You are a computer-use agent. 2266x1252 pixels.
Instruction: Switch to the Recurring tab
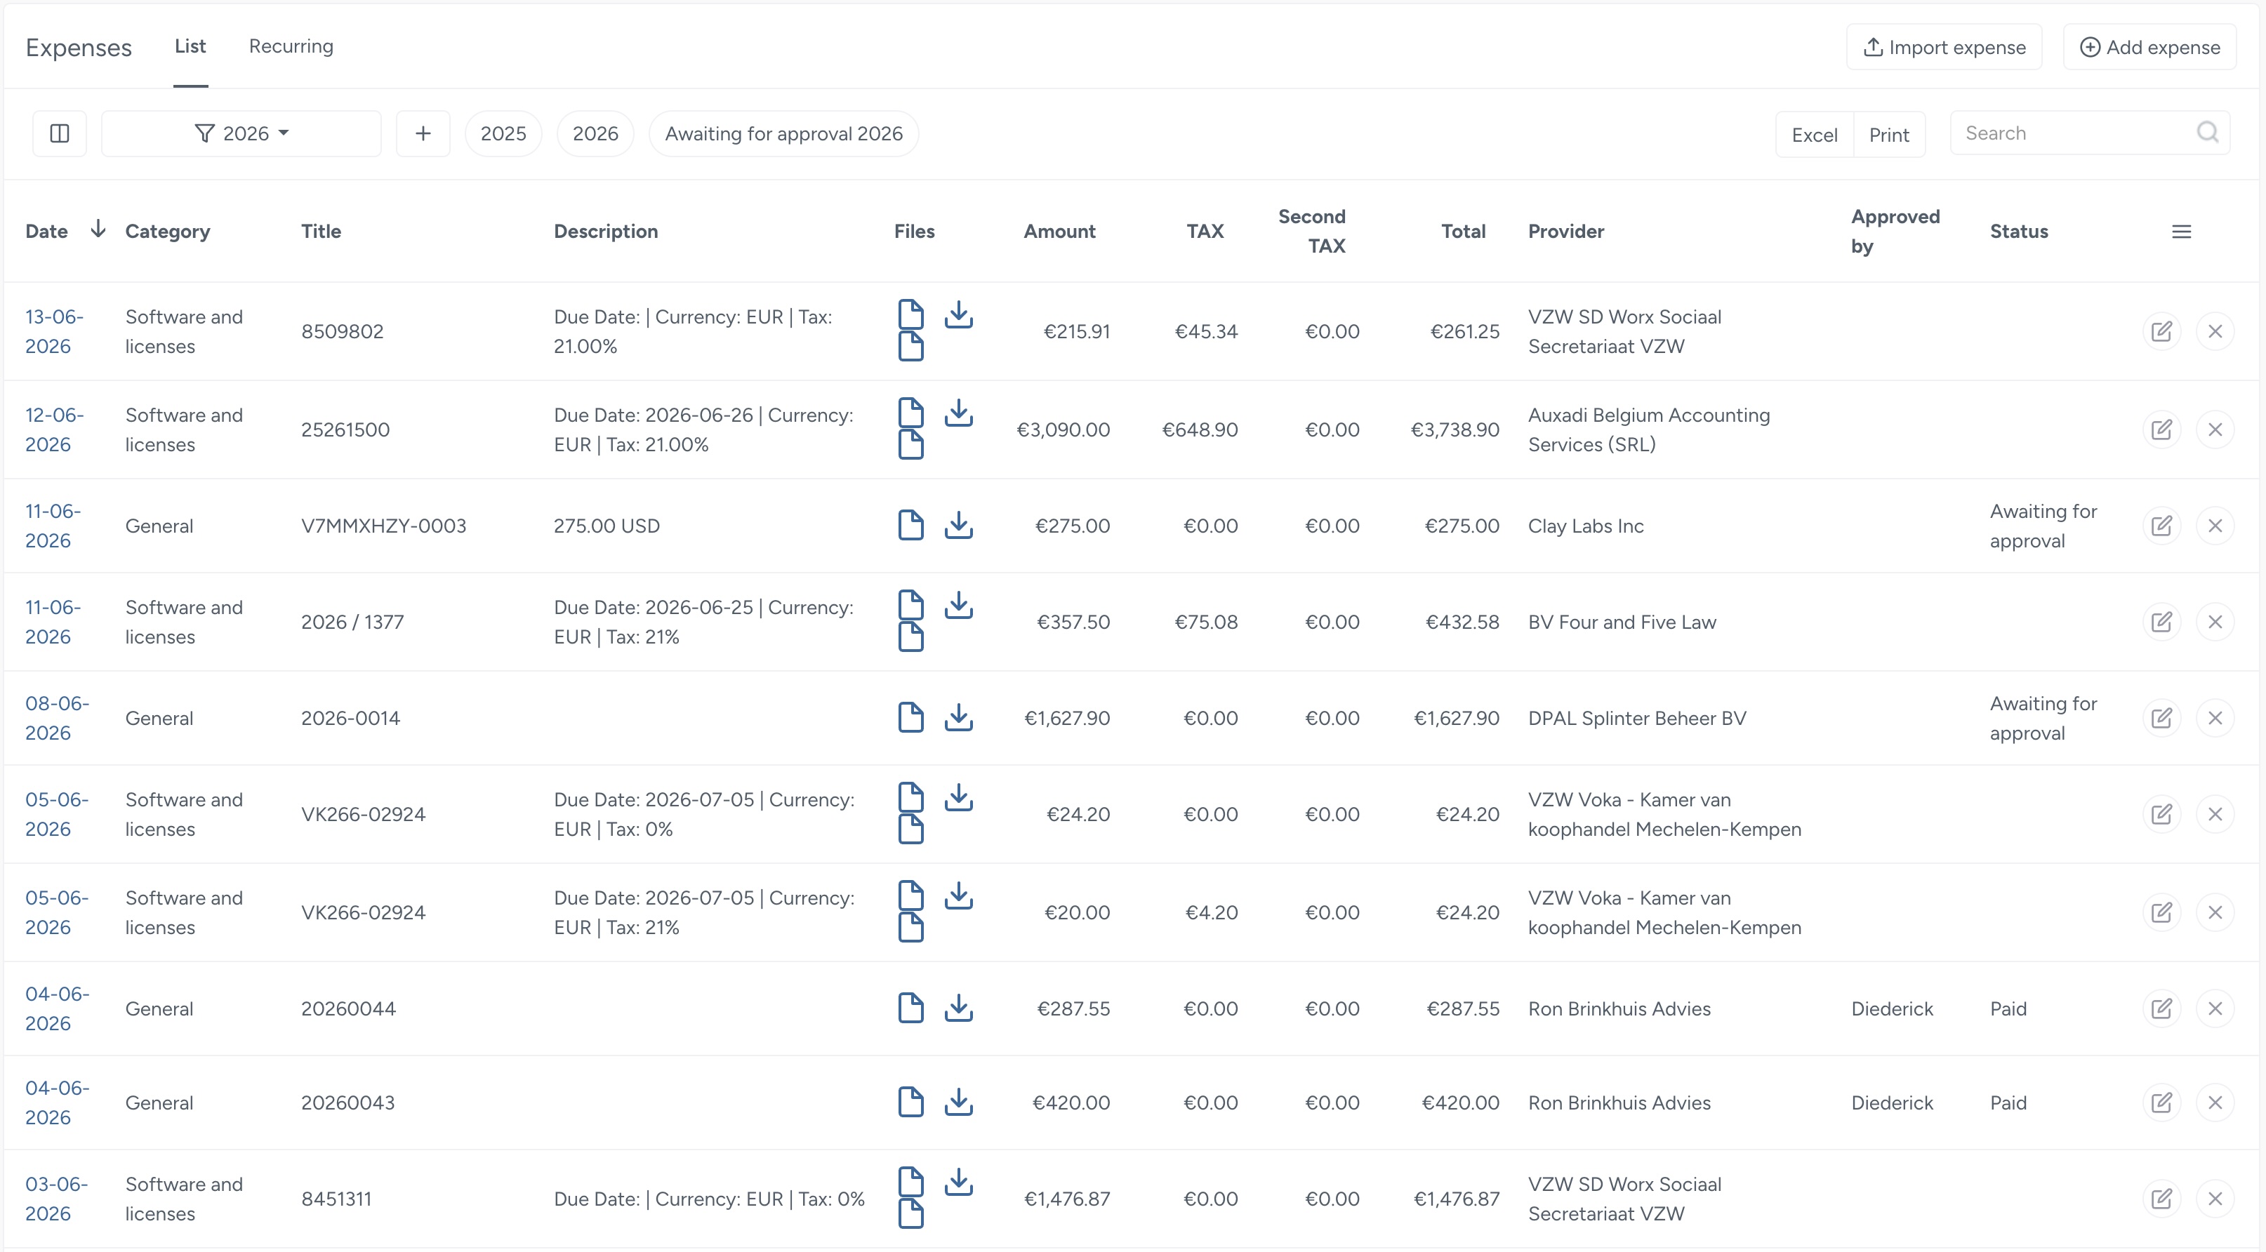291,46
